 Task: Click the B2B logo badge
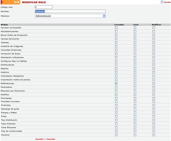(x=17, y=2)
